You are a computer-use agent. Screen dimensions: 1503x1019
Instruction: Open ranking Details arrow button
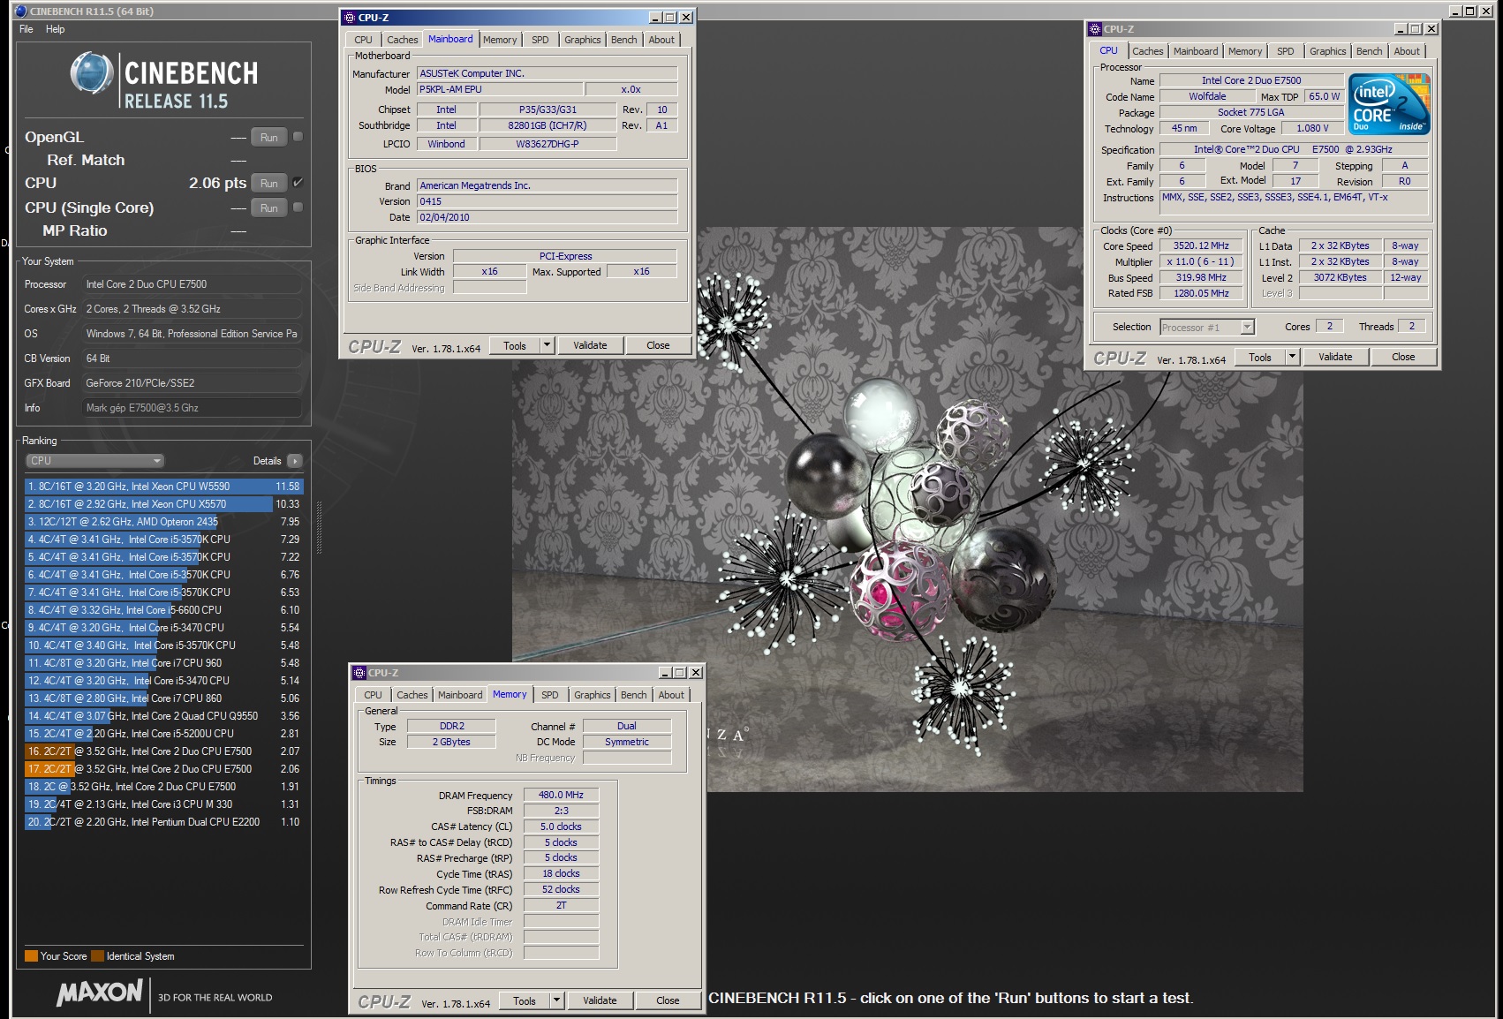[295, 461]
